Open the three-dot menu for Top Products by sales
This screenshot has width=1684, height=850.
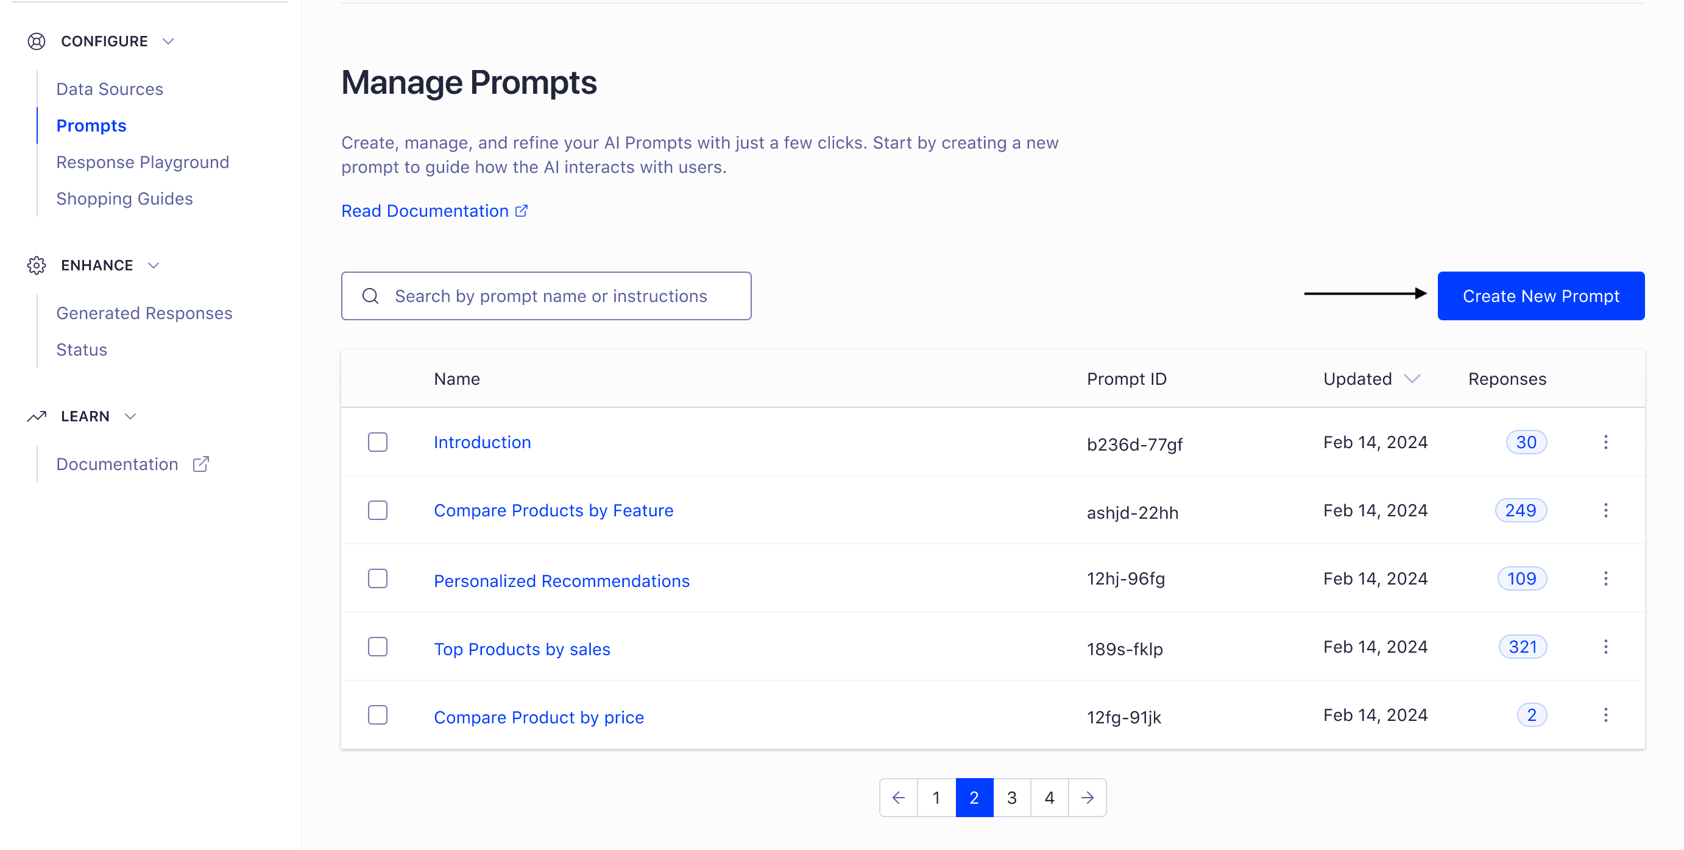(x=1607, y=646)
